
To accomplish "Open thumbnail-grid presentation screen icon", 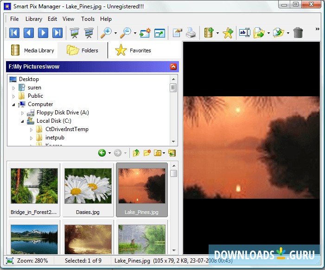I will point(89,33).
